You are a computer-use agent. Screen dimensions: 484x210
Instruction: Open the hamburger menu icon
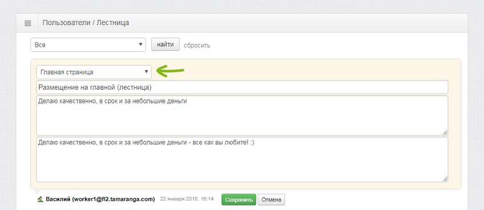pos(27,23)
